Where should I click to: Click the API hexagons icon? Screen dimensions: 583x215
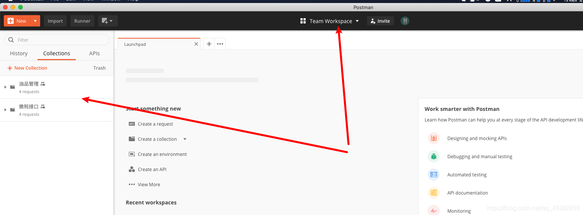tap(132, 169)
